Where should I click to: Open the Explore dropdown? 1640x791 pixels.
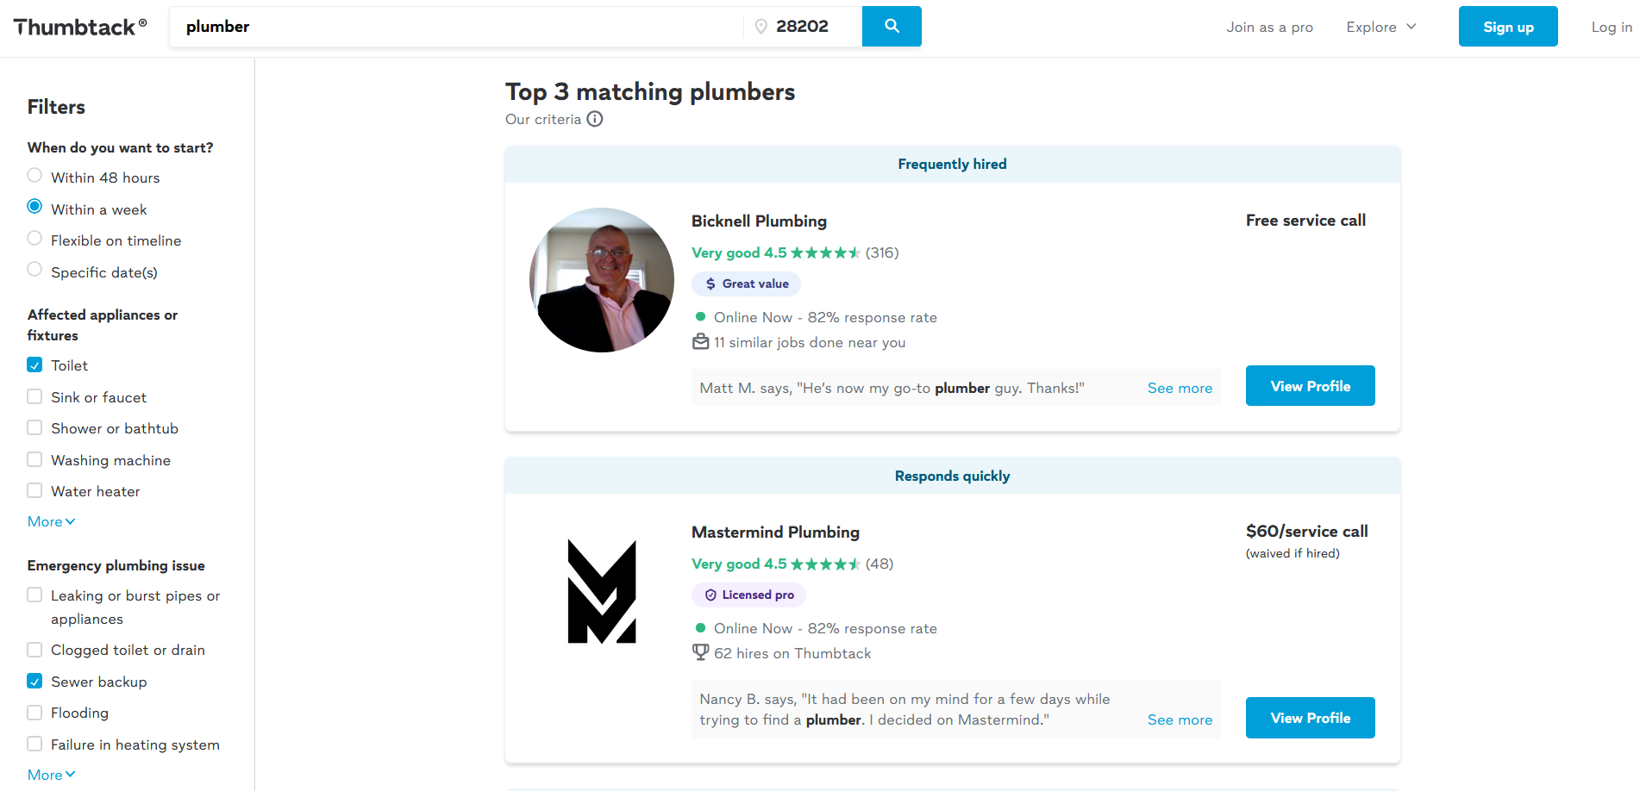[1380, 27]
